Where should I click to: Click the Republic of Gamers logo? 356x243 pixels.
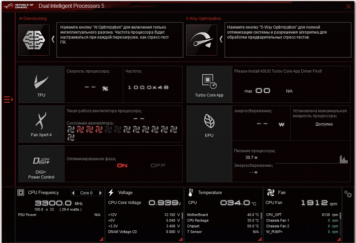coord(19,6)
